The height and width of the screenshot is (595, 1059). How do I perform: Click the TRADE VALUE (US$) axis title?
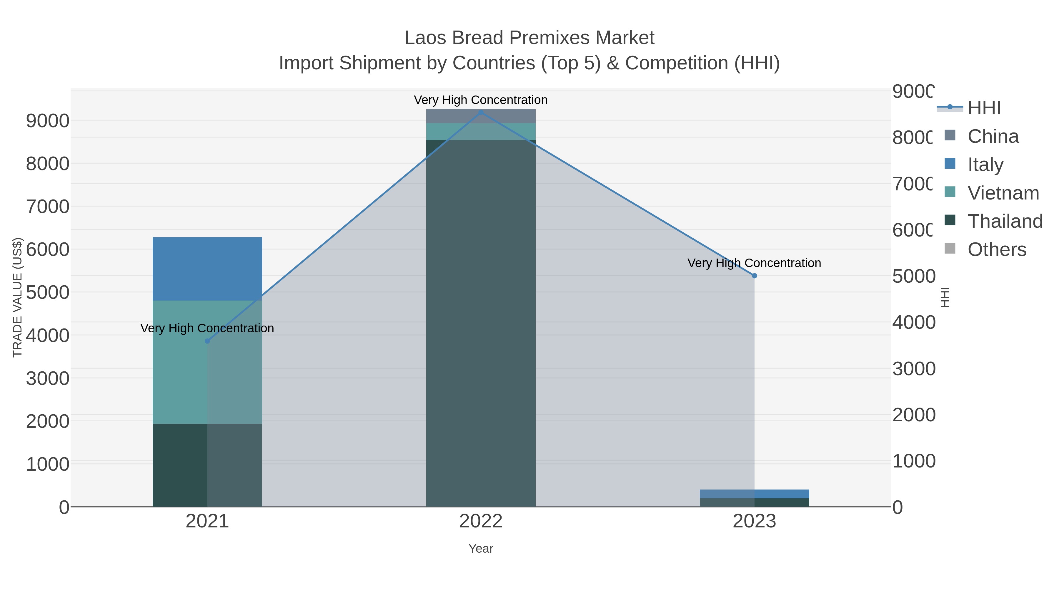pos(17,297)
